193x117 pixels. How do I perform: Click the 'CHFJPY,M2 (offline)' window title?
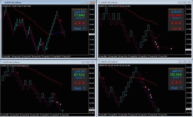11,62
